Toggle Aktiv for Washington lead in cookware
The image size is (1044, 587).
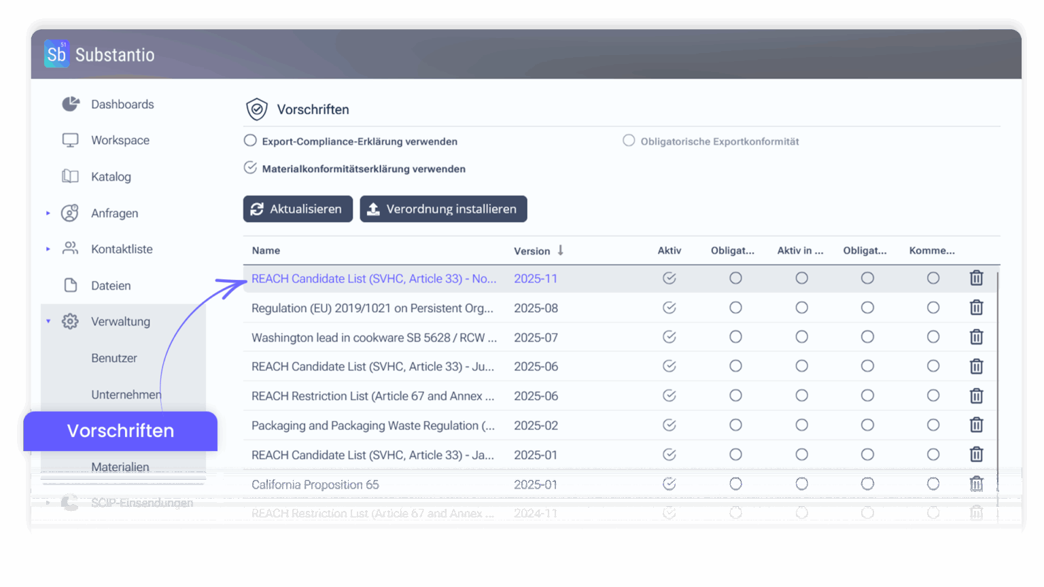[669, 336]
